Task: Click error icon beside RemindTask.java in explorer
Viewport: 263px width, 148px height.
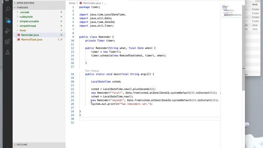Action: (x=19, y=39)
